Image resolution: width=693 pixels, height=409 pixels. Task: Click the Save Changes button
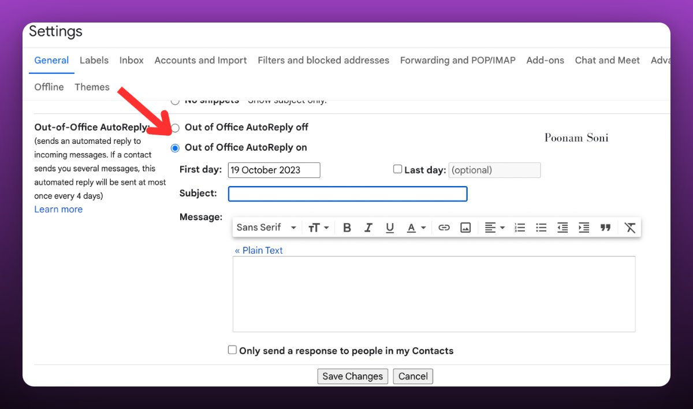pyautogui.click(x=352, y=377)
